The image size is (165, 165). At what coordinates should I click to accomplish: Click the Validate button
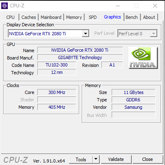click(x=116, y=159)
